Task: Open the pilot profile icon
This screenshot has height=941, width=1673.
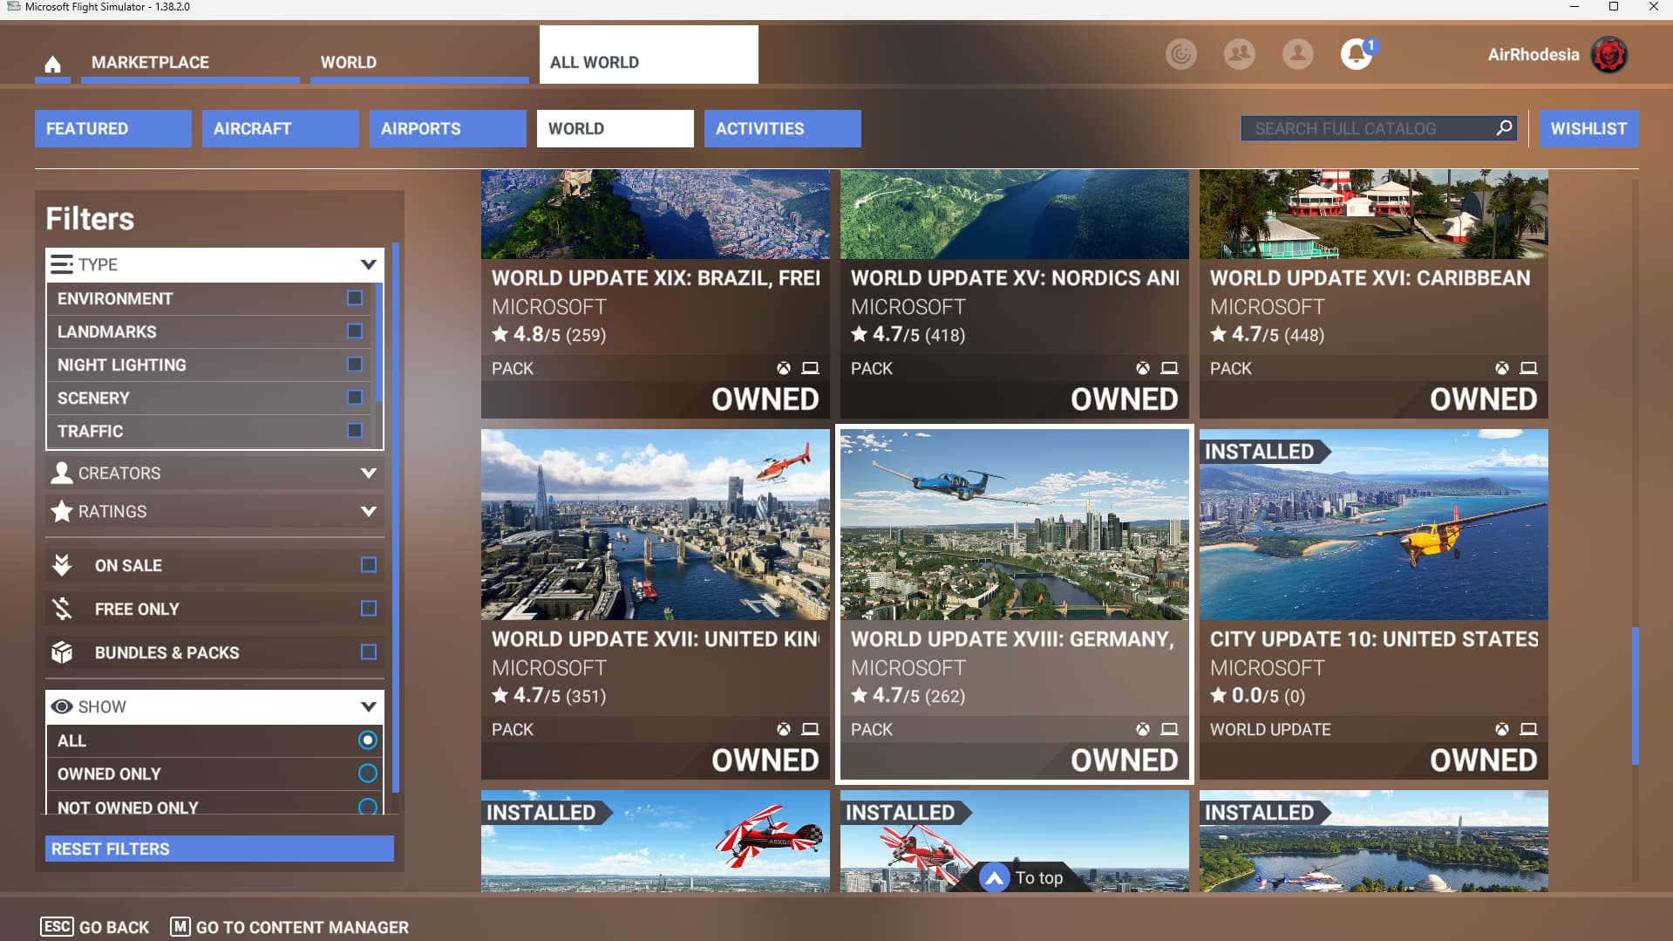Action: [x=1297, y=54]
